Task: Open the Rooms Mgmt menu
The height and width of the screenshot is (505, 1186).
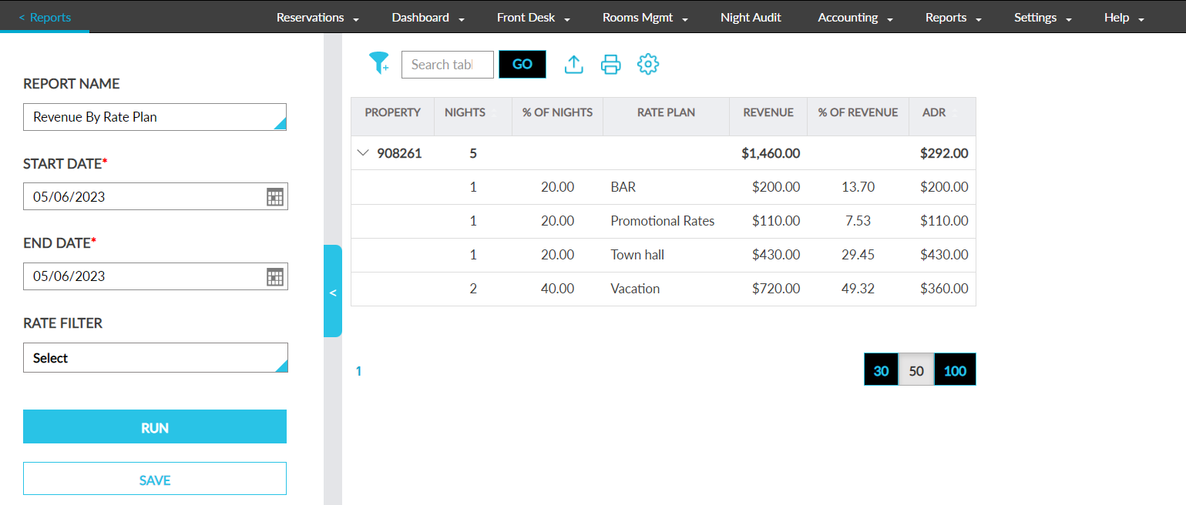Action: (x=638, y=16)
